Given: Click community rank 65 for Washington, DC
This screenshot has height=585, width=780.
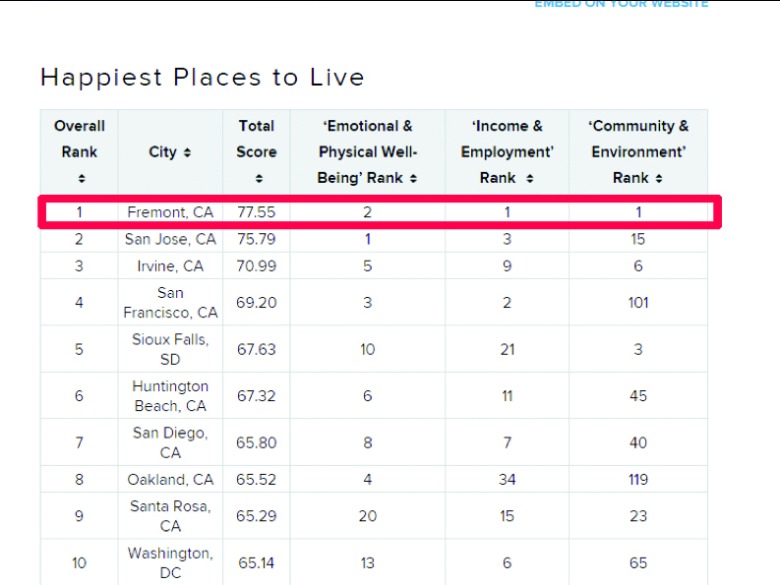Looking at the screenshot, I should click(x=638, y=562).
